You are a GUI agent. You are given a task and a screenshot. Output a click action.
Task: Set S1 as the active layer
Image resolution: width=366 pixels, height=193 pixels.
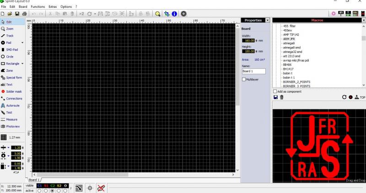pos(46,191)
